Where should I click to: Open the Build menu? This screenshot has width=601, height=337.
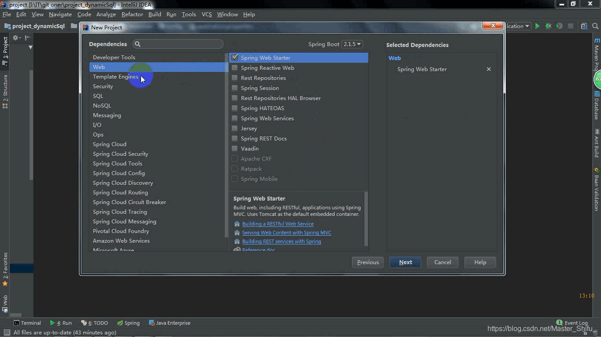(155, 14)
